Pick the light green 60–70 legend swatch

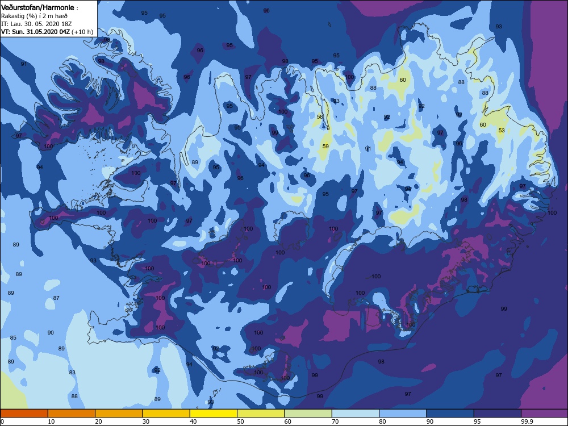coord(308,414)
